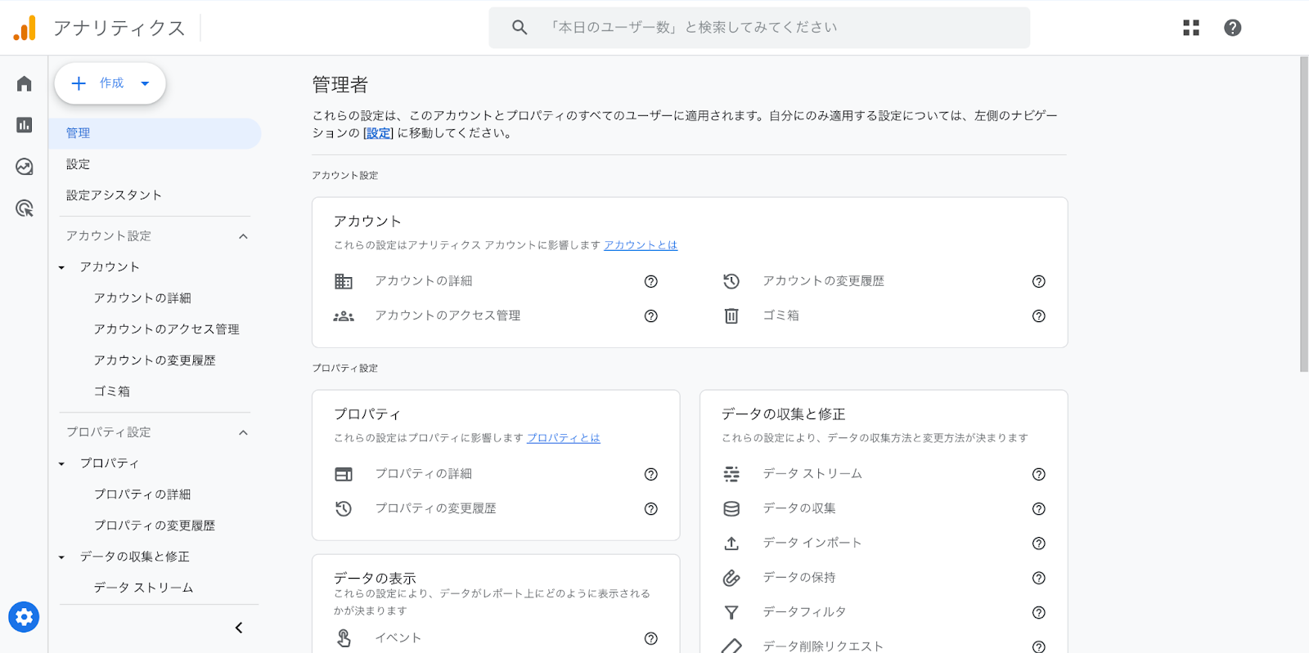
Task: Click the search magnifier icon
Action: [x=520, y=27]
